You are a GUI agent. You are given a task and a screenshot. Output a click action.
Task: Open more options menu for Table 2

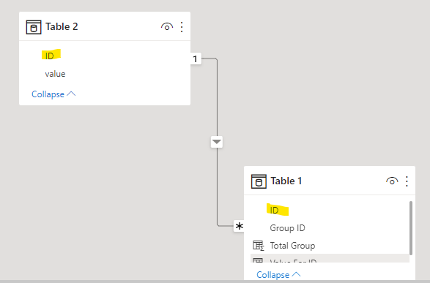click(182, 27)
